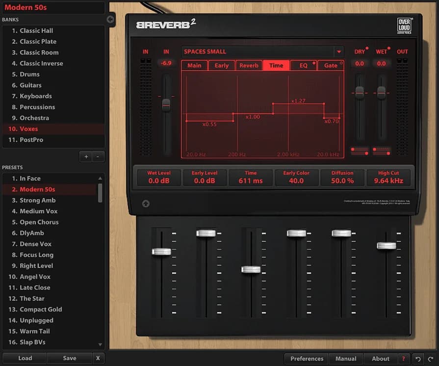Open the SPACES SMALL preset dropdown
The width and height of the screenshot is (439, 366).
pos(338,51)
